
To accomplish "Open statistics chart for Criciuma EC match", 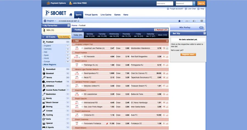I will pos(167,115).
